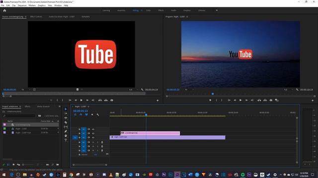Select the Pen tool
The image size is (318, 178).
[66, 132]
